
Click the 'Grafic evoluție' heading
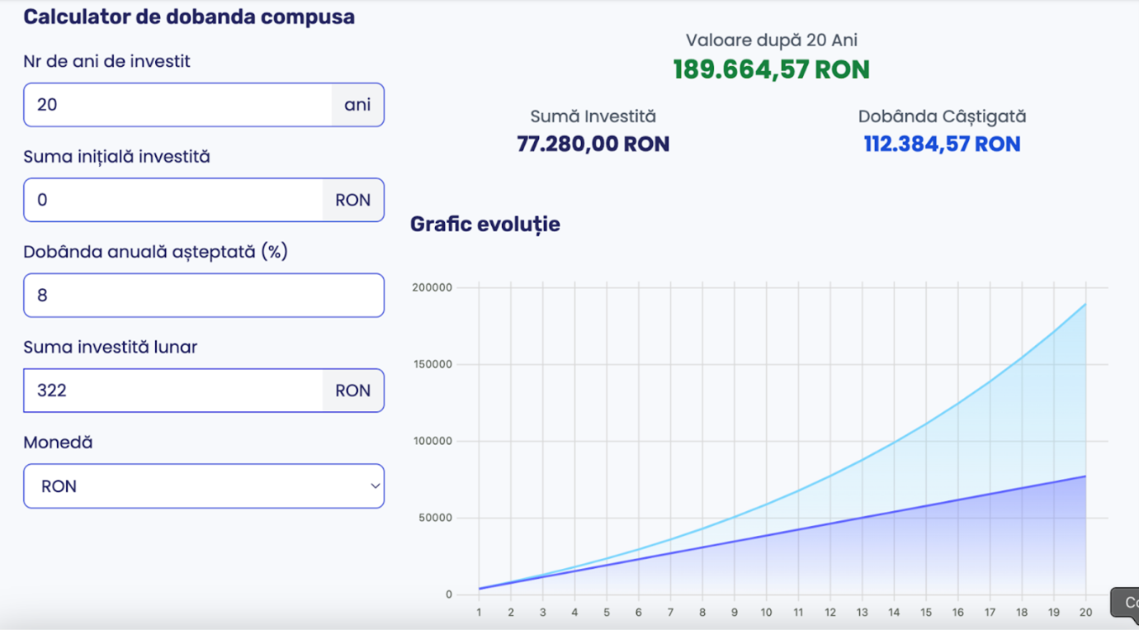tap(484, 224)
